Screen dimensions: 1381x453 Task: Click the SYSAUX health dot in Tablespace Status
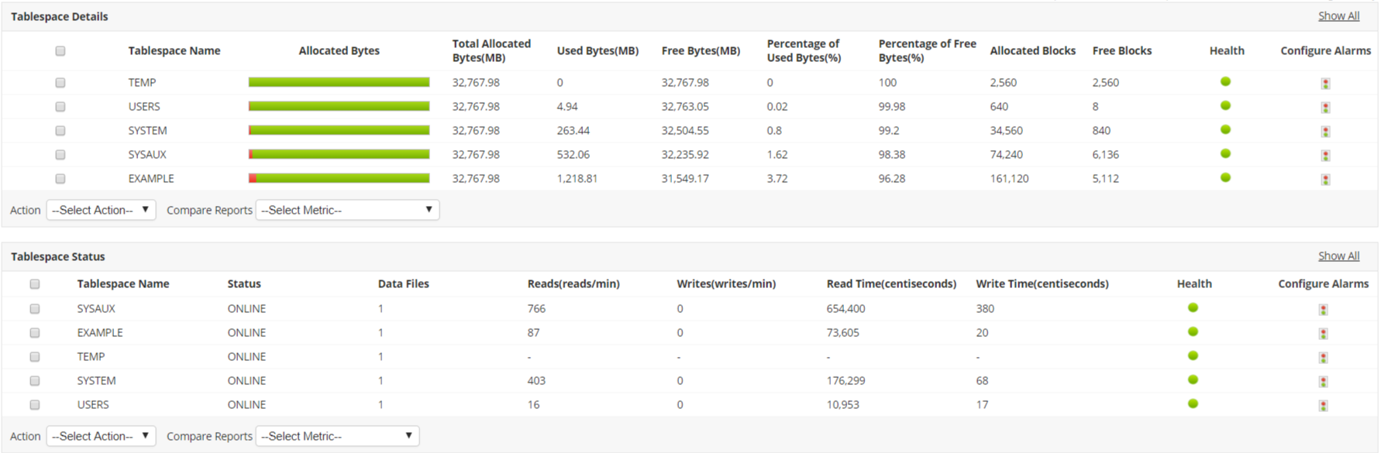coord(1193,308)
